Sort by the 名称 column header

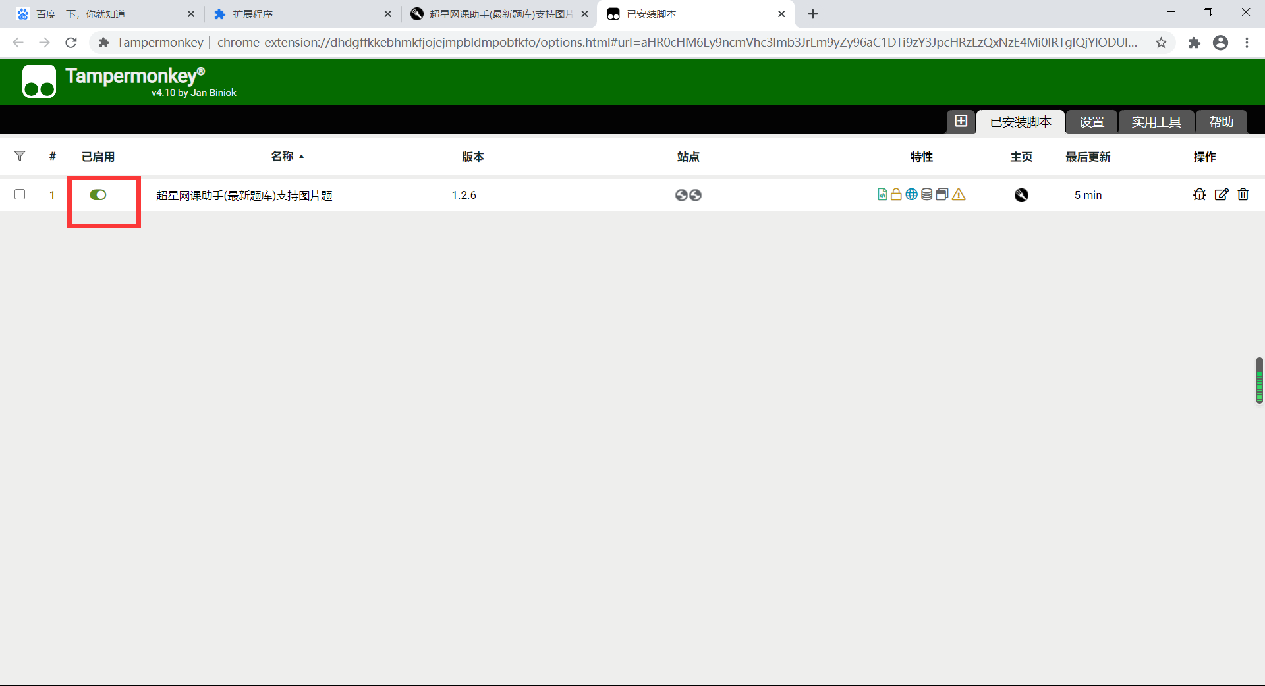click(283, 156)
